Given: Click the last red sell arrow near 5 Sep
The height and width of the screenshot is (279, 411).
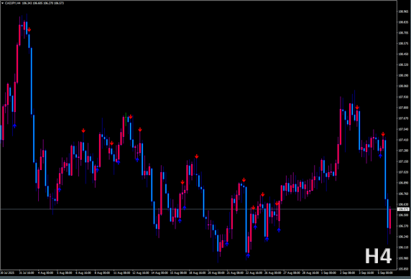Looking at the screenshot, I should pyautogui.click(x=383, y=134).
